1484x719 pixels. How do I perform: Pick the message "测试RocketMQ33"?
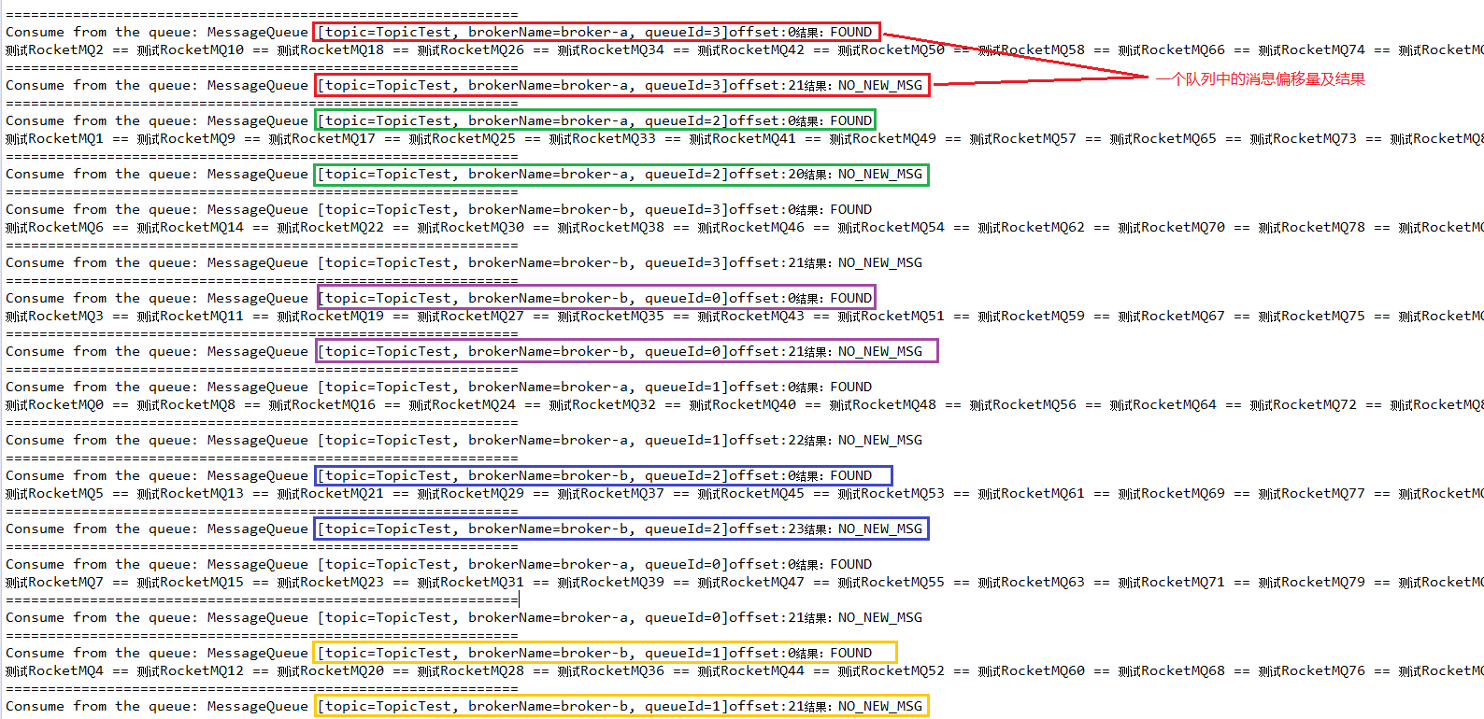(x=603, y=138)
